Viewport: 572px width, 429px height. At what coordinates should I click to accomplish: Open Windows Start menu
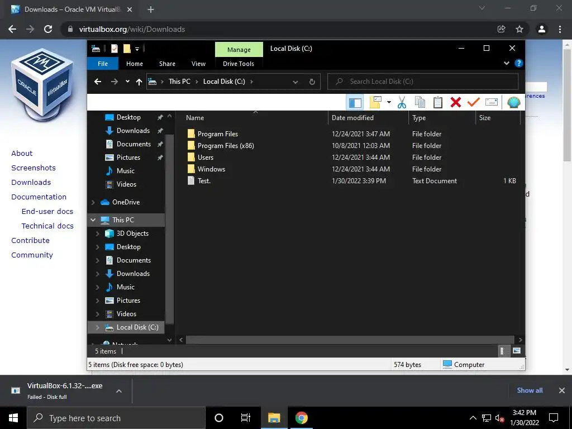[x=13, y=418]
